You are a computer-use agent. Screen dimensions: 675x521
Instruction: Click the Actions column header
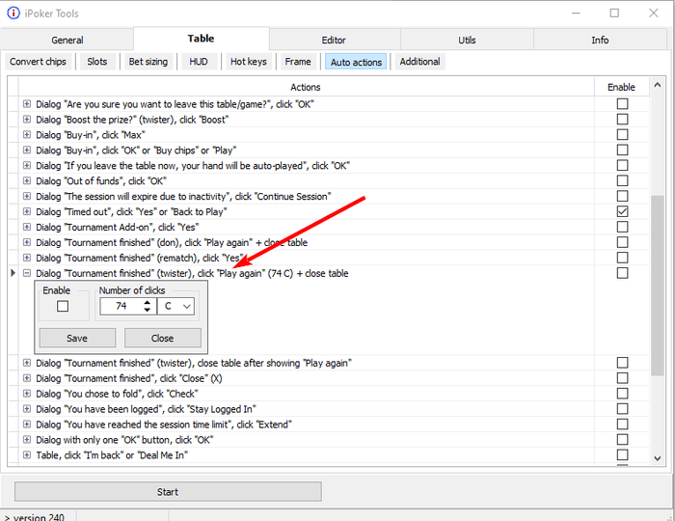coord(306,87)
